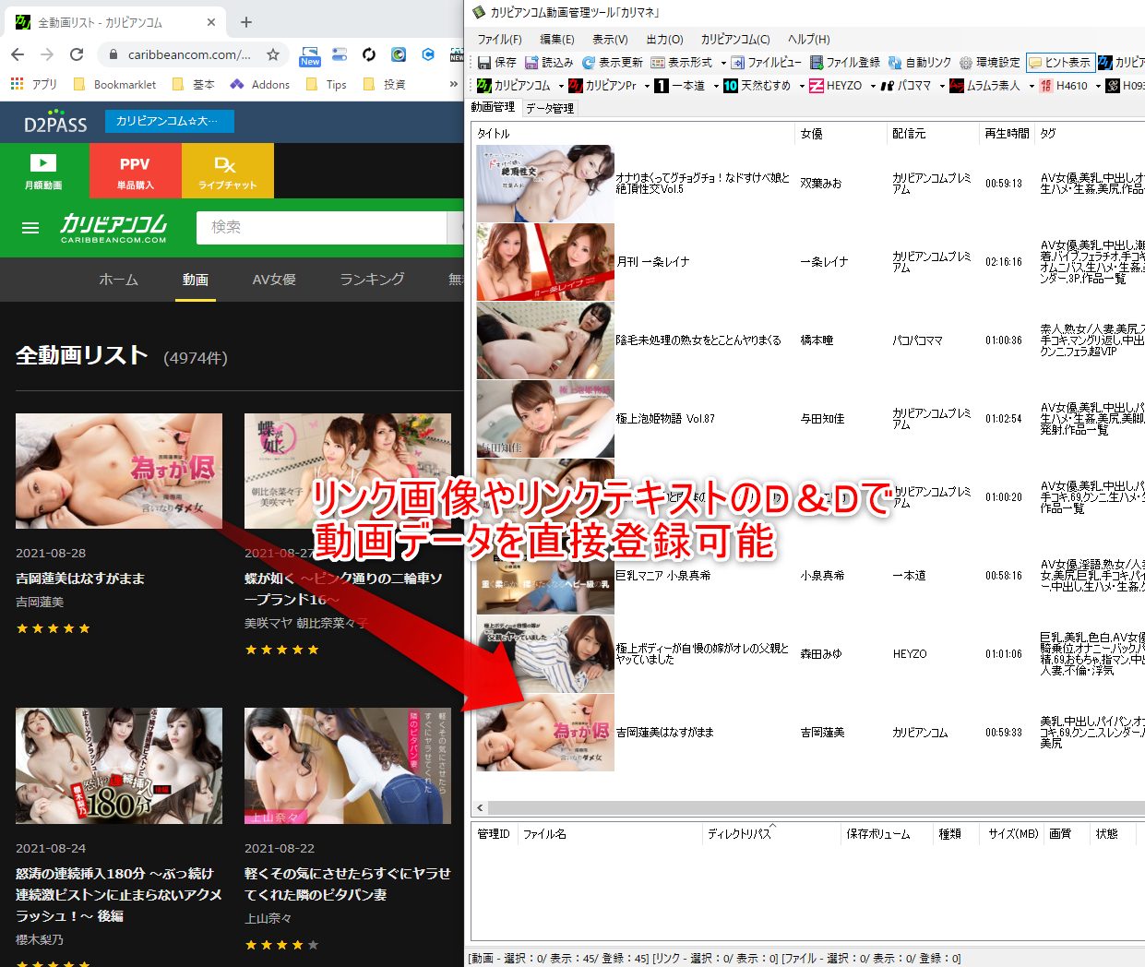This screenshot has height=967, width=1145.
Task: Select the 極上泡姫物語 Vol.87 row title
Action: 665,419
